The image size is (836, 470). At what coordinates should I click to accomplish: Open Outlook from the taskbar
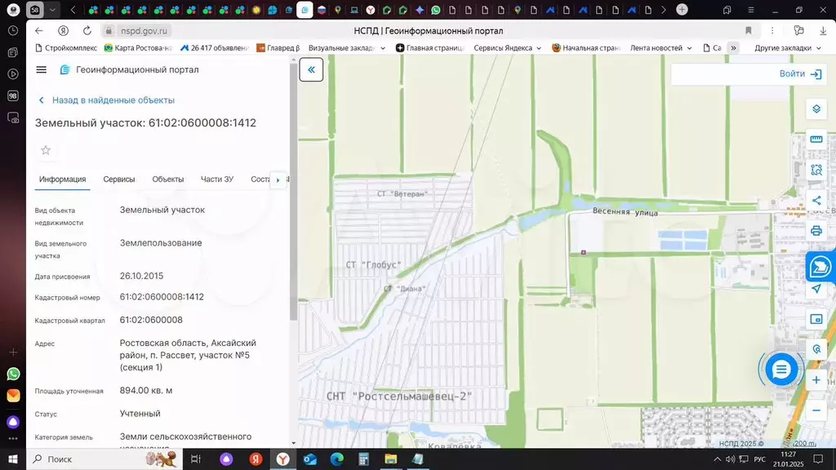(x=309, y=459)
